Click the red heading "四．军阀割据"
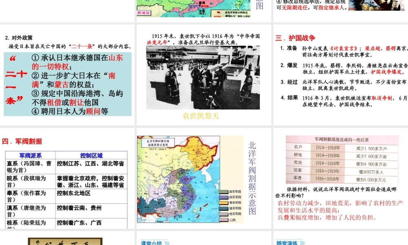The image size is (408, 245). pyautogui.click(x=22, y=141)
